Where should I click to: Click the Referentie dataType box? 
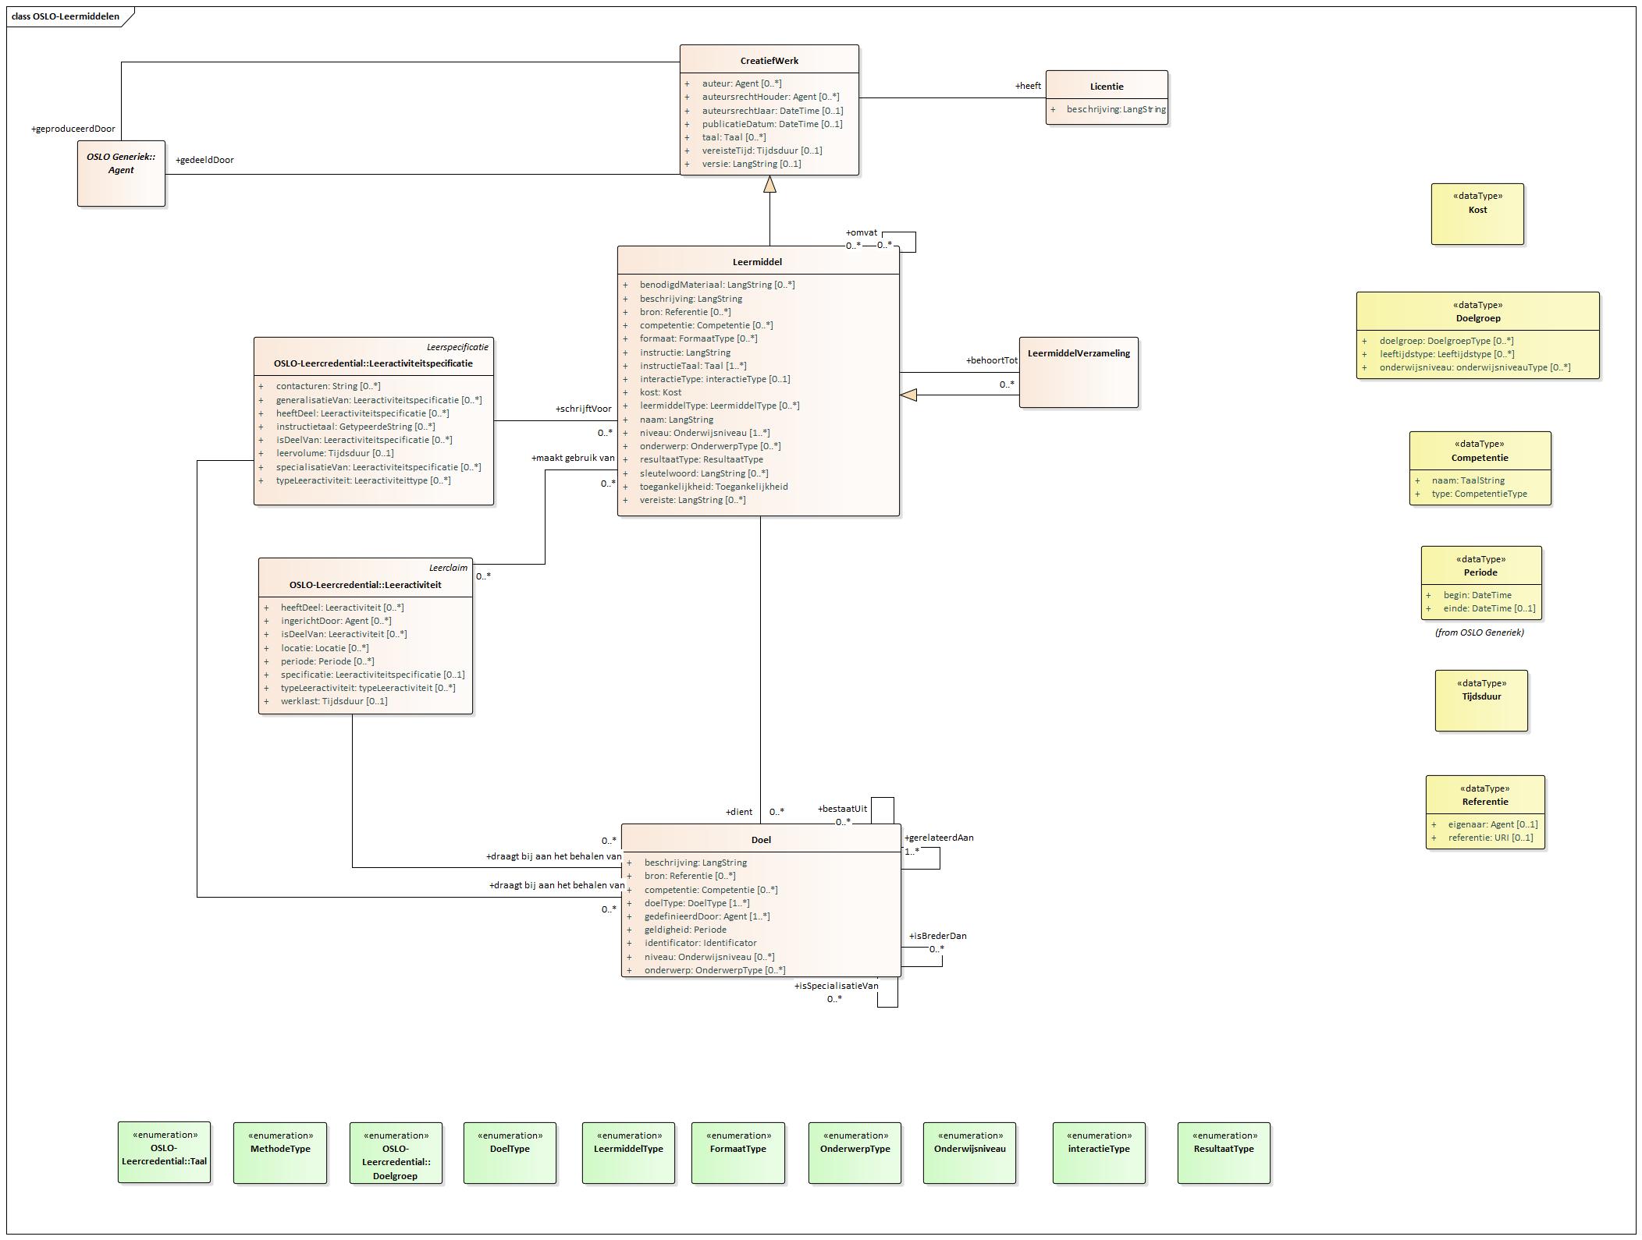(x=1484, y=802)
